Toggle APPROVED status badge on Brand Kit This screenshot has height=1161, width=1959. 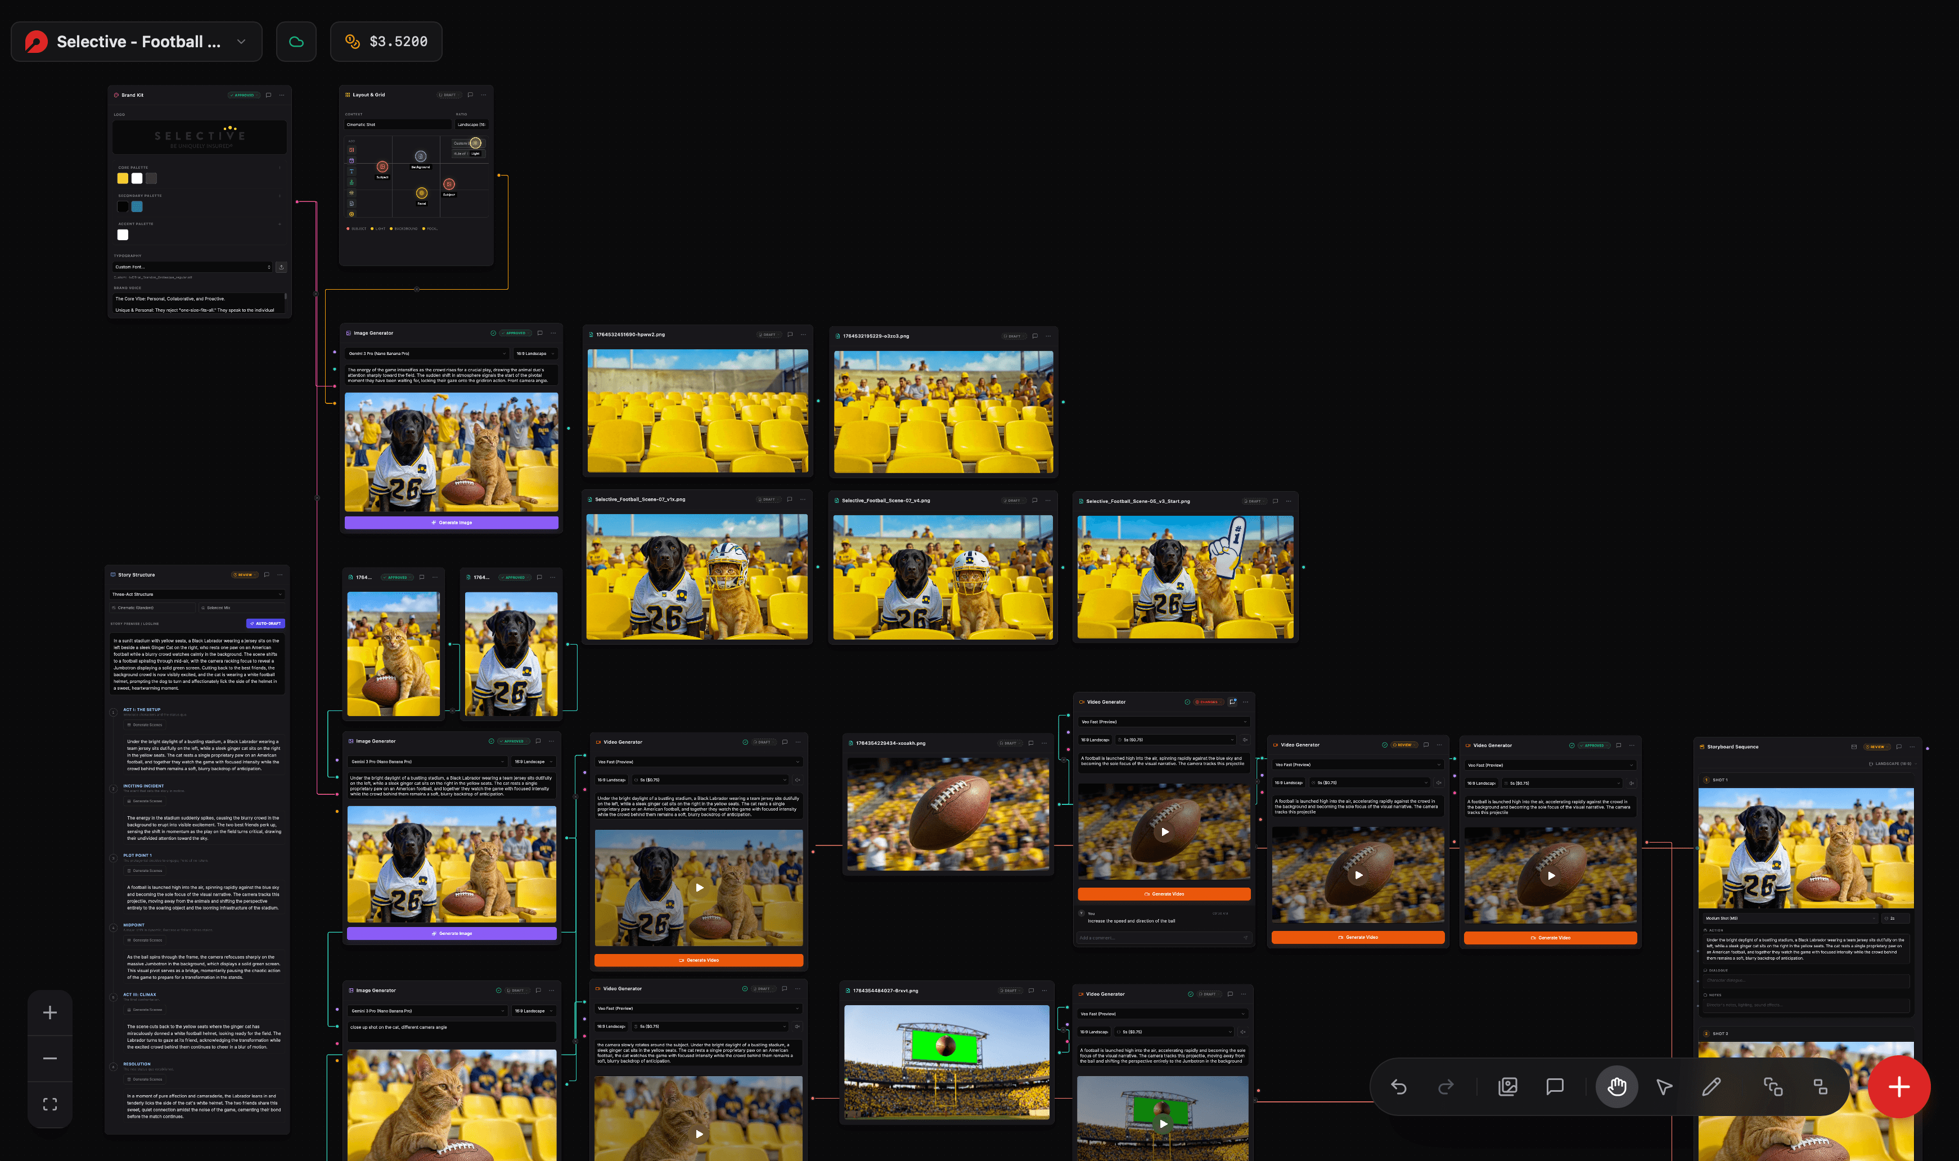coord(243,96)
